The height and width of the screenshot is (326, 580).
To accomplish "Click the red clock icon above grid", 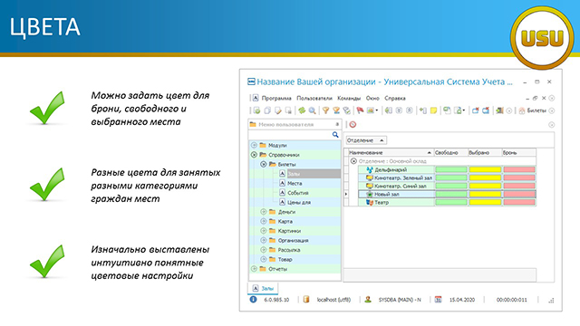I will click(x=353, y=125).
